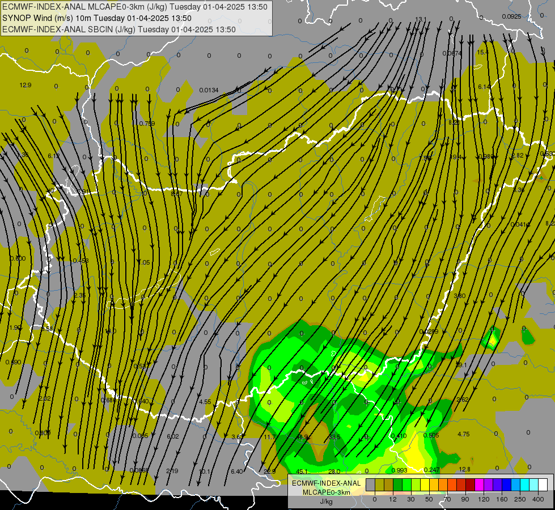Viewport: 555px width, 510px height.
Task: Click the map value '8.67'
Action: point(177,194)
